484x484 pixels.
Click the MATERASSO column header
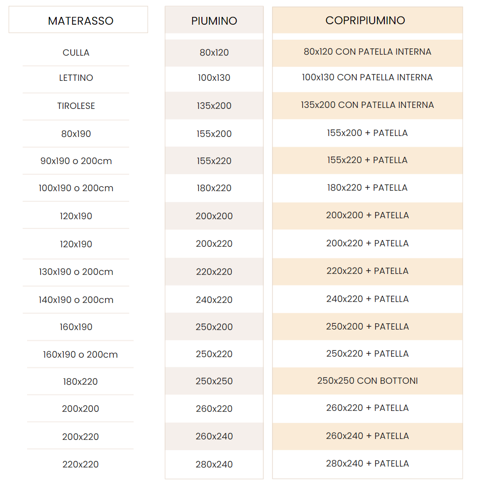(80, 21)
